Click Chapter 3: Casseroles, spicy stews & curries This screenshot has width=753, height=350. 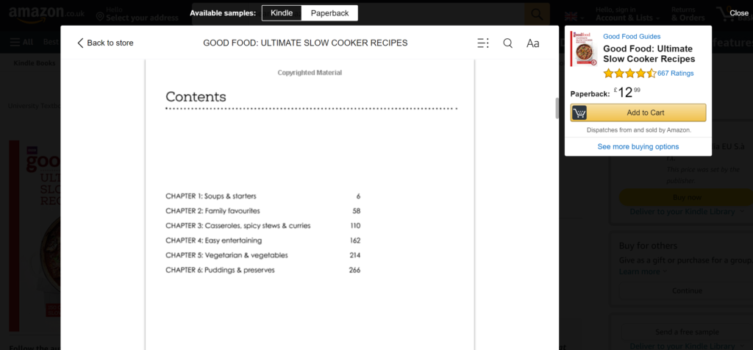coord(238,226)
